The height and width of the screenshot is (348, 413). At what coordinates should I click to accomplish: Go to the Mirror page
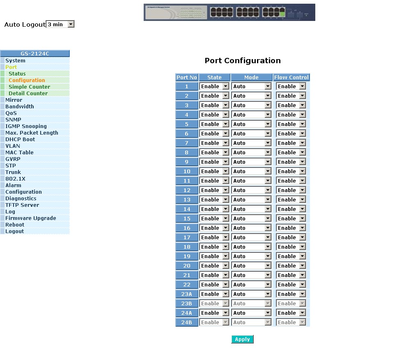click(14, 100)
